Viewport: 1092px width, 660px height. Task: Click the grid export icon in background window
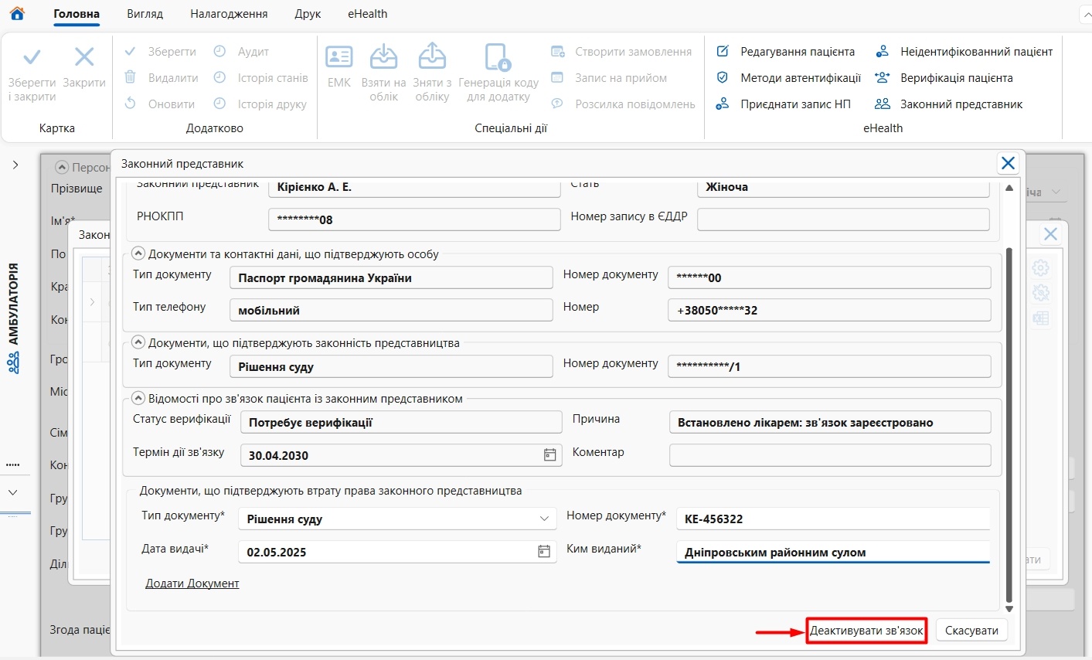tap(1041, 318)
